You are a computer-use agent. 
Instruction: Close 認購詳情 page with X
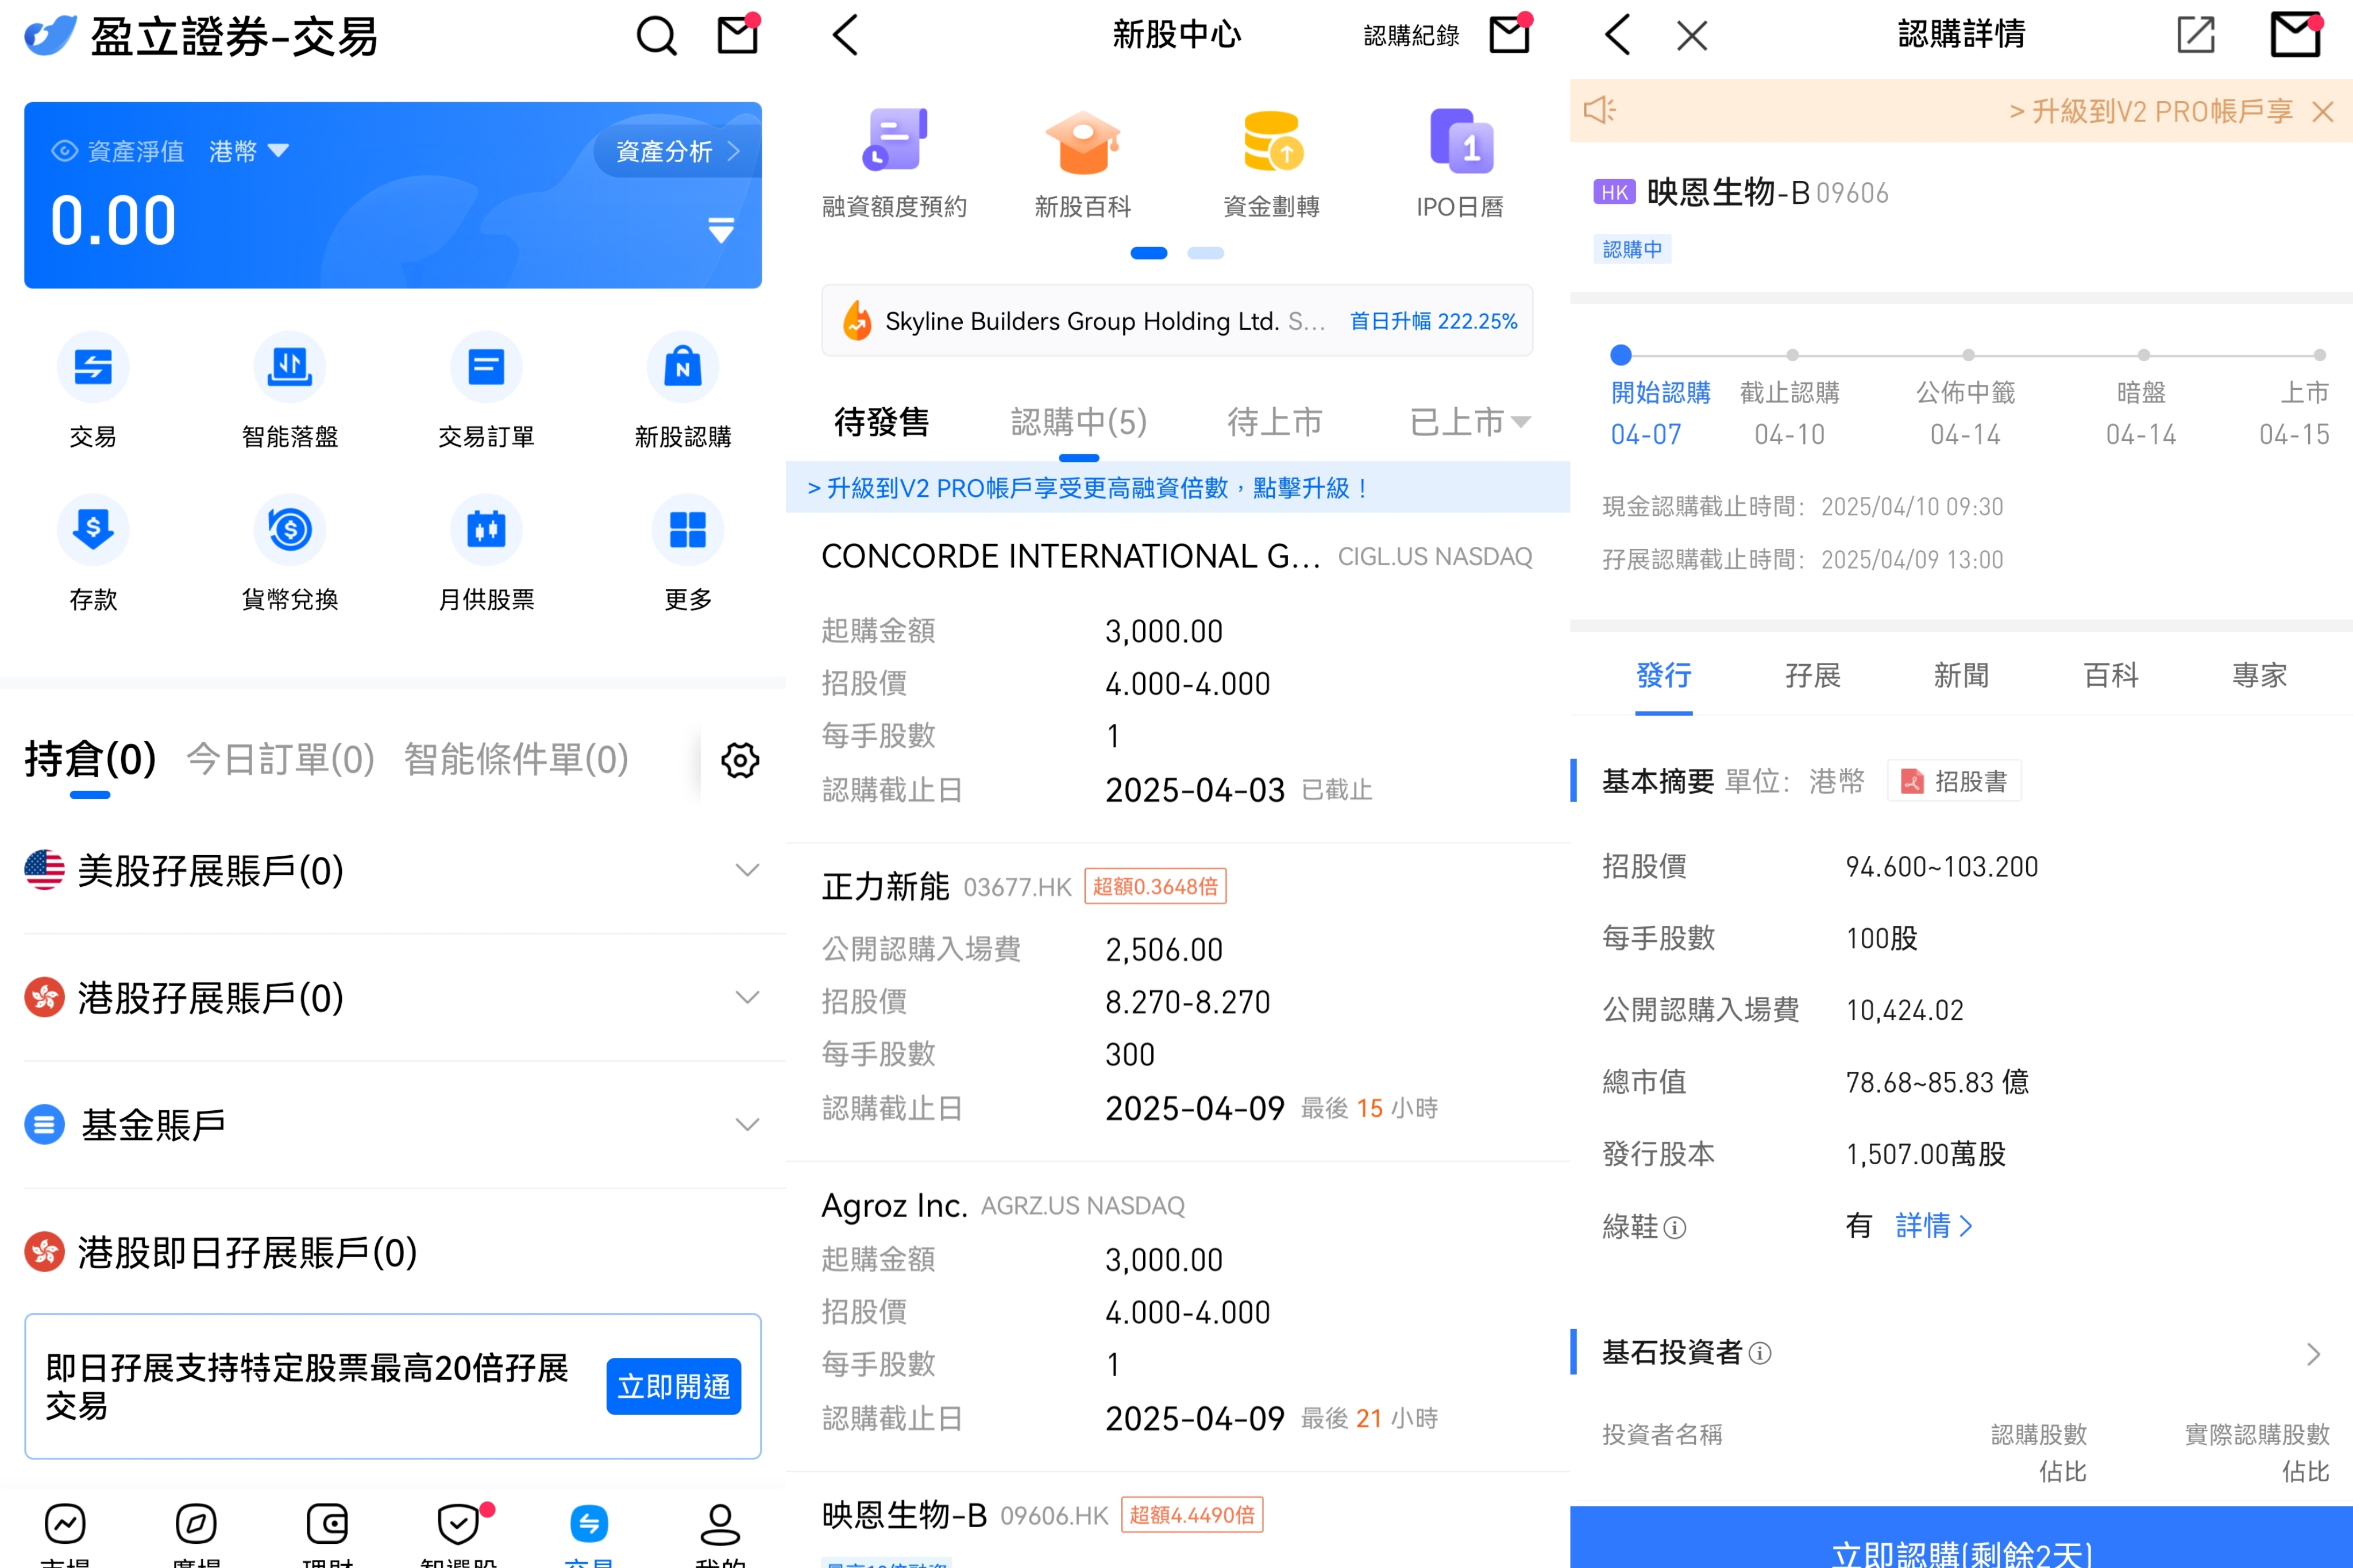pos(1692,36)
